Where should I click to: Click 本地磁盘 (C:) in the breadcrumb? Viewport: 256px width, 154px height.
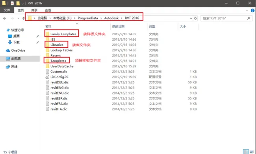pyautogui.click(x=62, y=18)
